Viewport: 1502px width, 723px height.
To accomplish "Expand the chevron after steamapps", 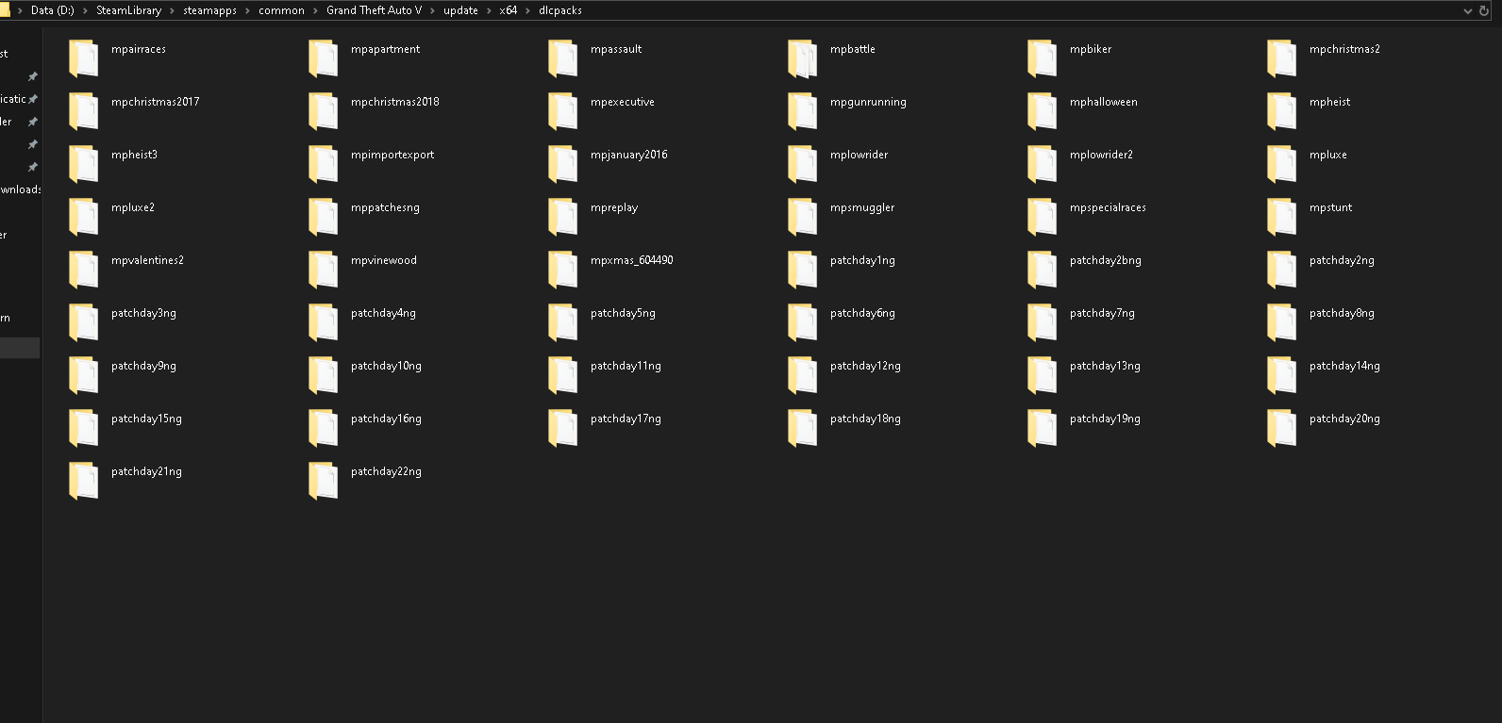I will 247,10.
